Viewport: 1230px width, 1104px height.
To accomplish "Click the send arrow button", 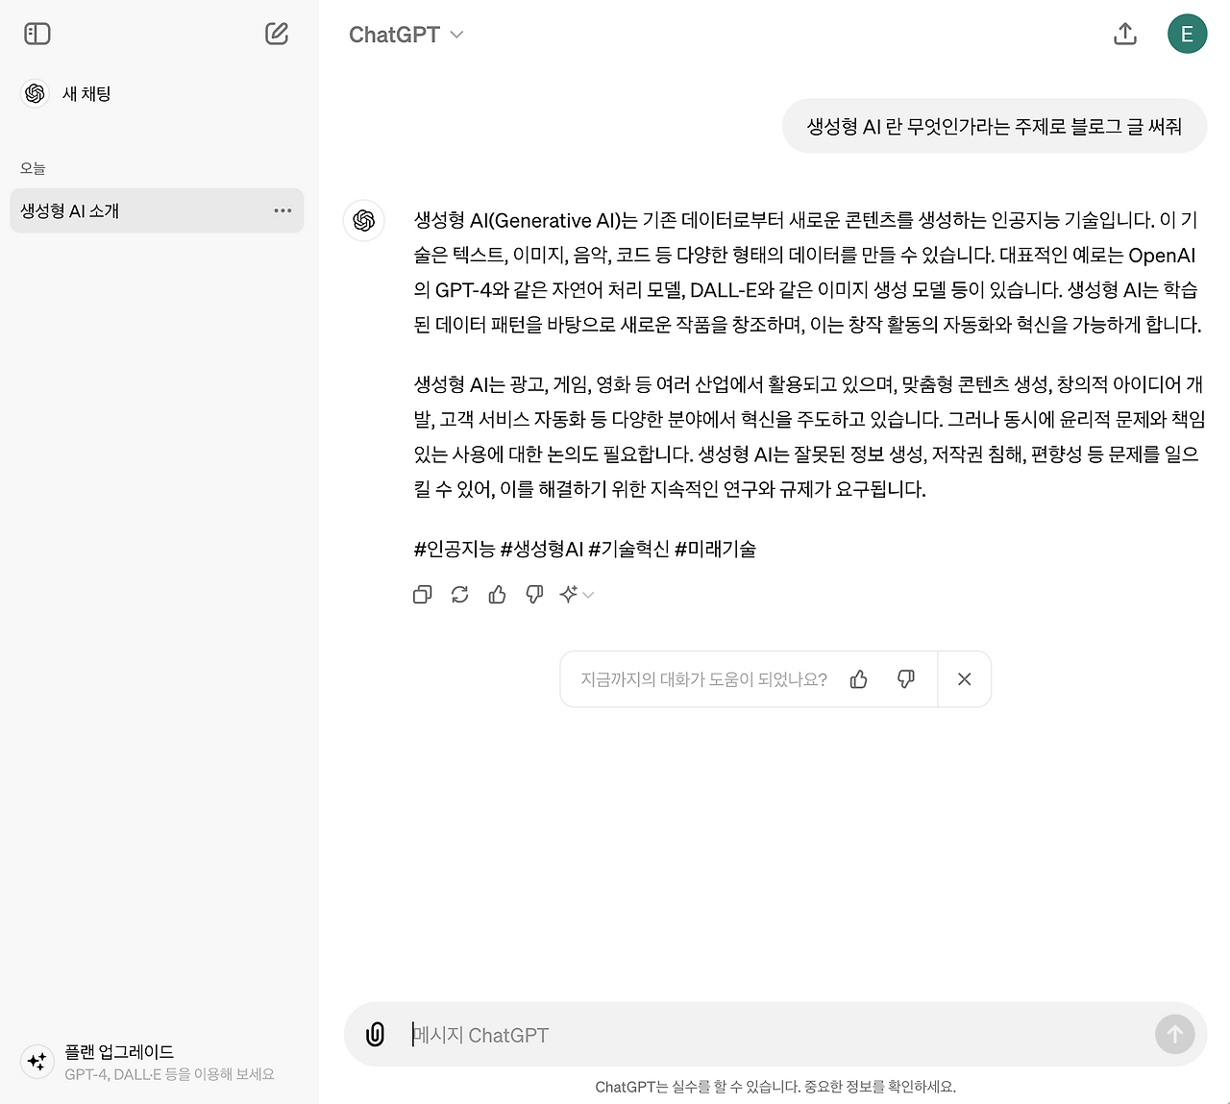I will pyautogui.click(x=1174, y=1035).
